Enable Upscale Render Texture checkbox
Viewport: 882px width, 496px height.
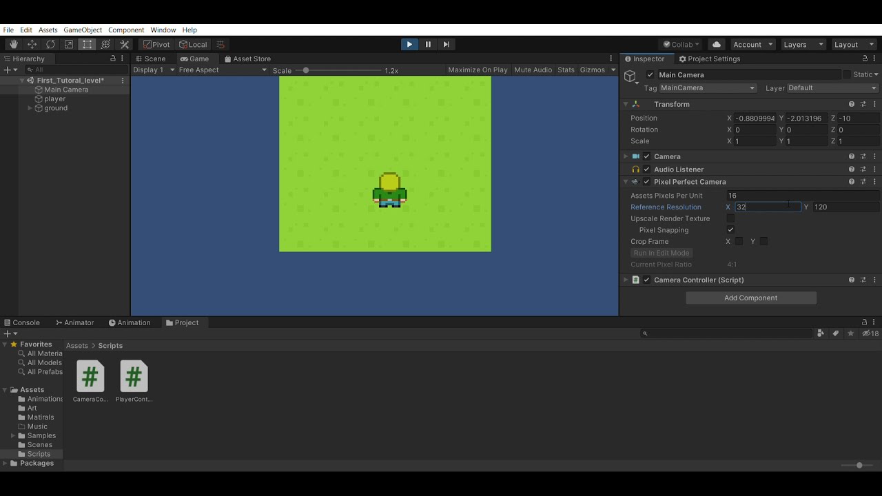coord(730,218)
